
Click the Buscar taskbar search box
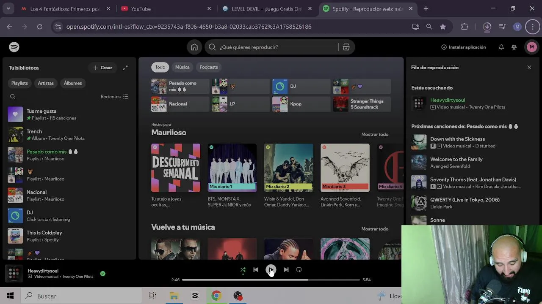coord(80,296)
